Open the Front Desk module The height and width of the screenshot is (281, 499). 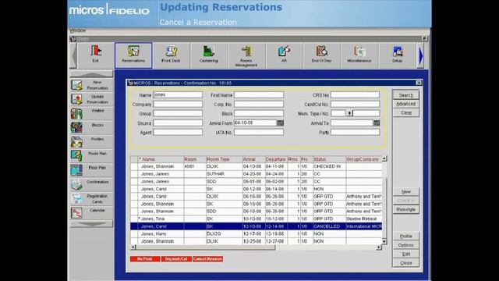171,55
